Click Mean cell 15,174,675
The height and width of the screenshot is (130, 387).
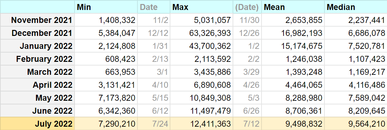click(x=293, y=46)
